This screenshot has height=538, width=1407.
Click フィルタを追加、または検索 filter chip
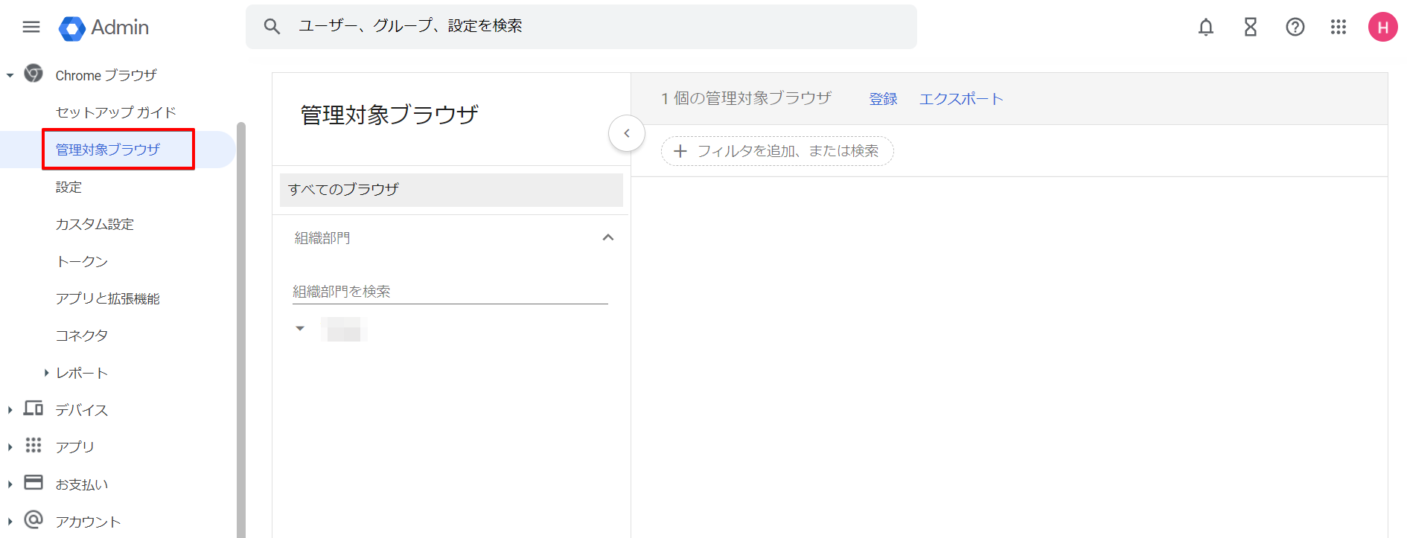[777, 151]
